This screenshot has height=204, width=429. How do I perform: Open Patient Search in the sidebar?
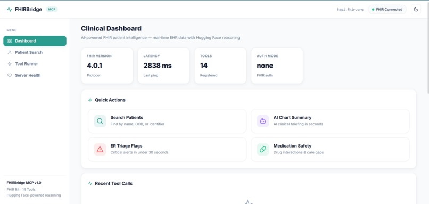35,52
